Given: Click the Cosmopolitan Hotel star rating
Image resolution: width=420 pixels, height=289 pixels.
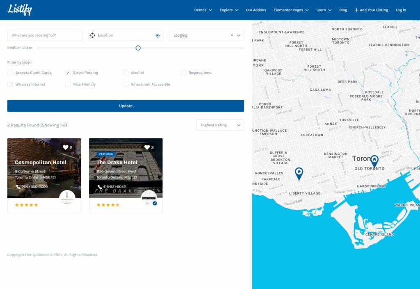Looking at the screenshot, I should (26, 205).
